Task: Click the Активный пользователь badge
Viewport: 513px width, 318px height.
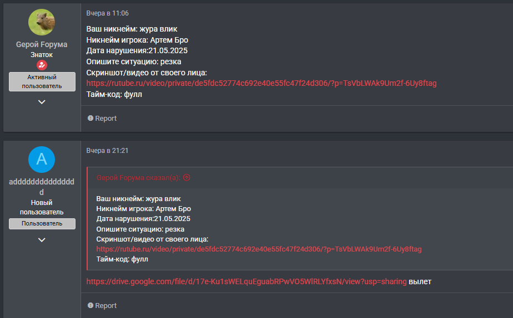Action: (42, 81)
